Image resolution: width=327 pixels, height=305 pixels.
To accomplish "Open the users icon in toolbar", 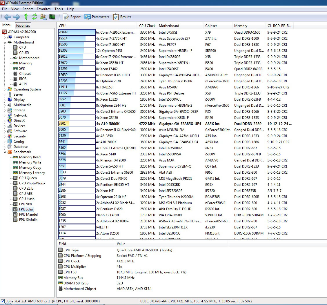I will (x=43, y=17).
